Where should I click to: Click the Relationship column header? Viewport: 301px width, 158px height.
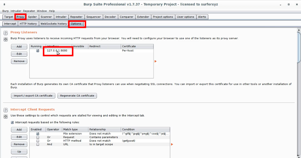pos(104,129)
